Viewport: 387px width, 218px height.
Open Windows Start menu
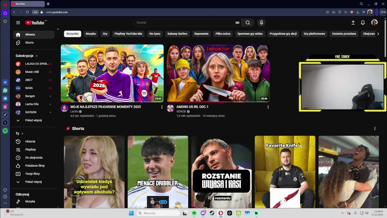coord(131,213)
